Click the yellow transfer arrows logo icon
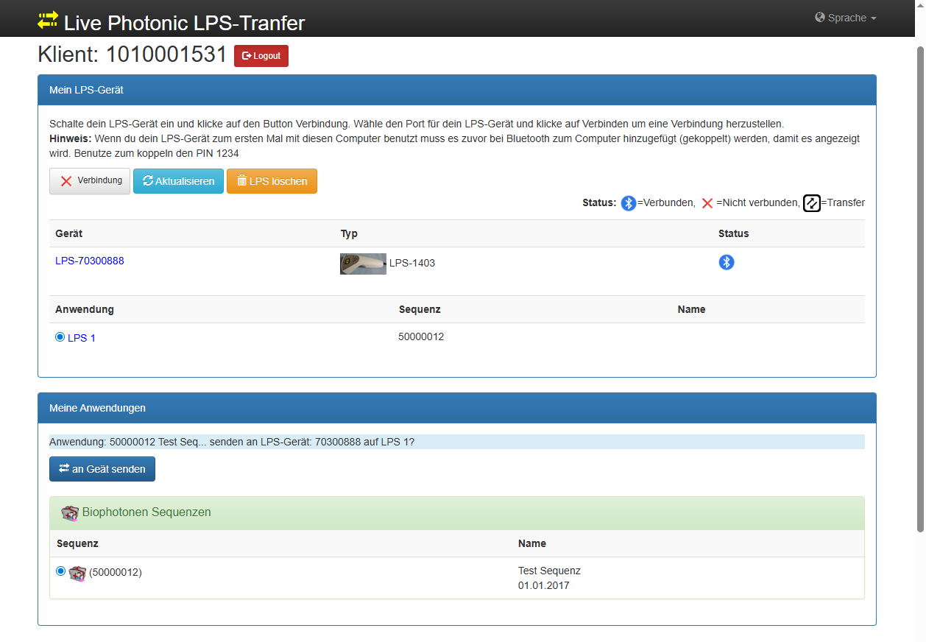The image size is (926, 642). 48,21
